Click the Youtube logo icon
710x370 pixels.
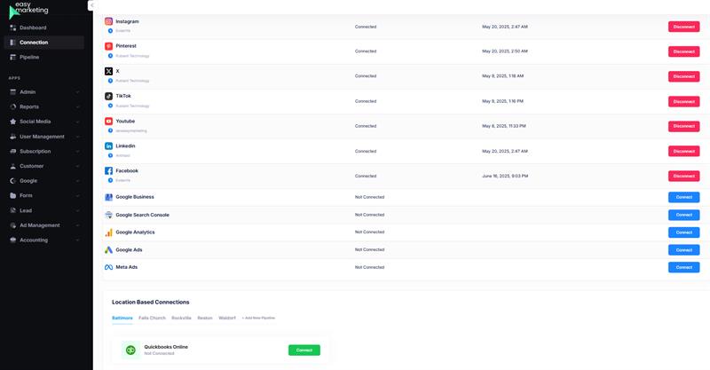pyautogui.click(x=108, y=121)
